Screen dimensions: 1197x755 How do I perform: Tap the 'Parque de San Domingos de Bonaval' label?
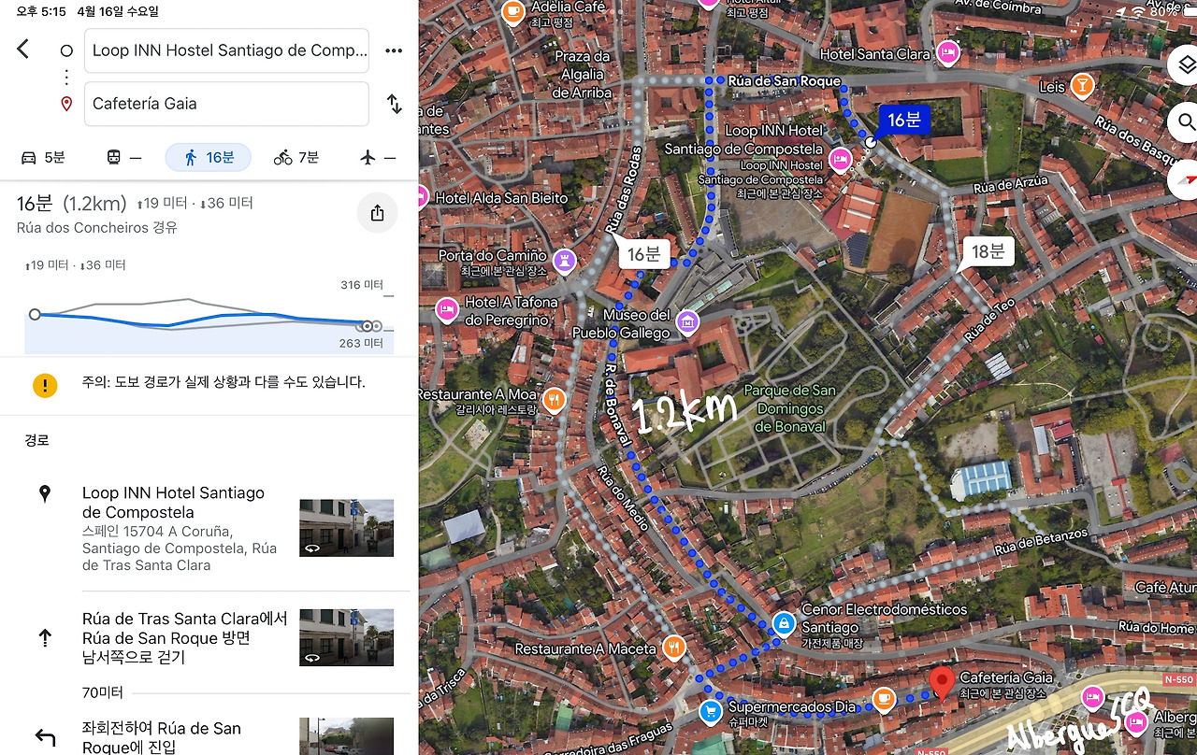click(789, 408)
